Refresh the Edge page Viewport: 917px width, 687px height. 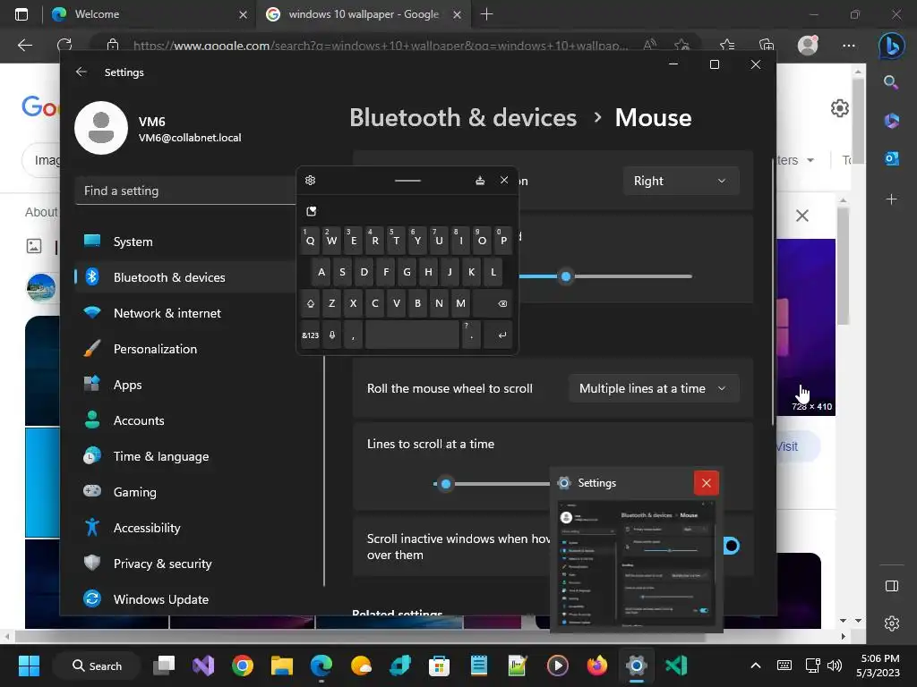coord(64,45)
